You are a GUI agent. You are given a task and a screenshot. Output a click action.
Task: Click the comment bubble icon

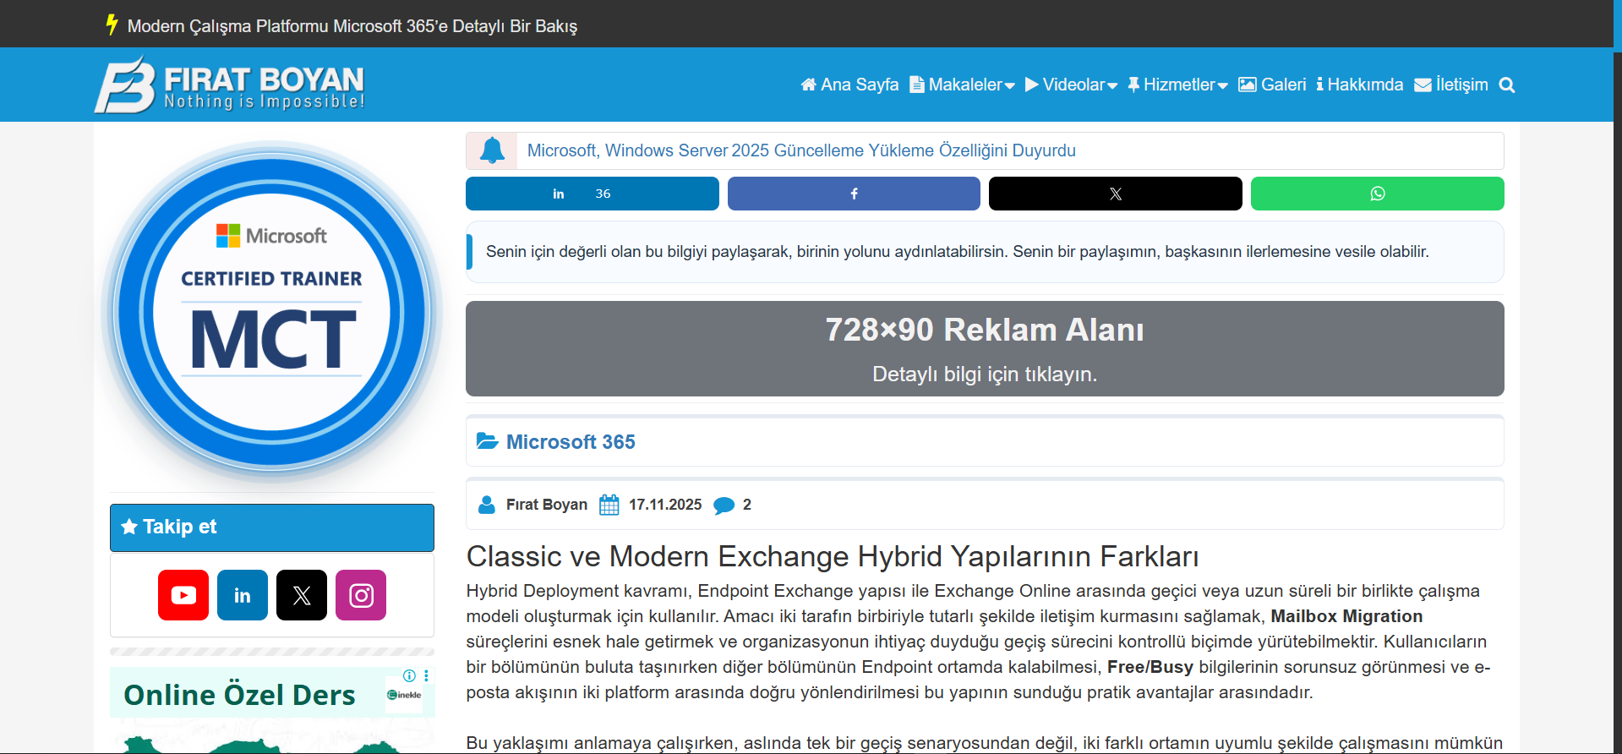click(x=724, y=505)
